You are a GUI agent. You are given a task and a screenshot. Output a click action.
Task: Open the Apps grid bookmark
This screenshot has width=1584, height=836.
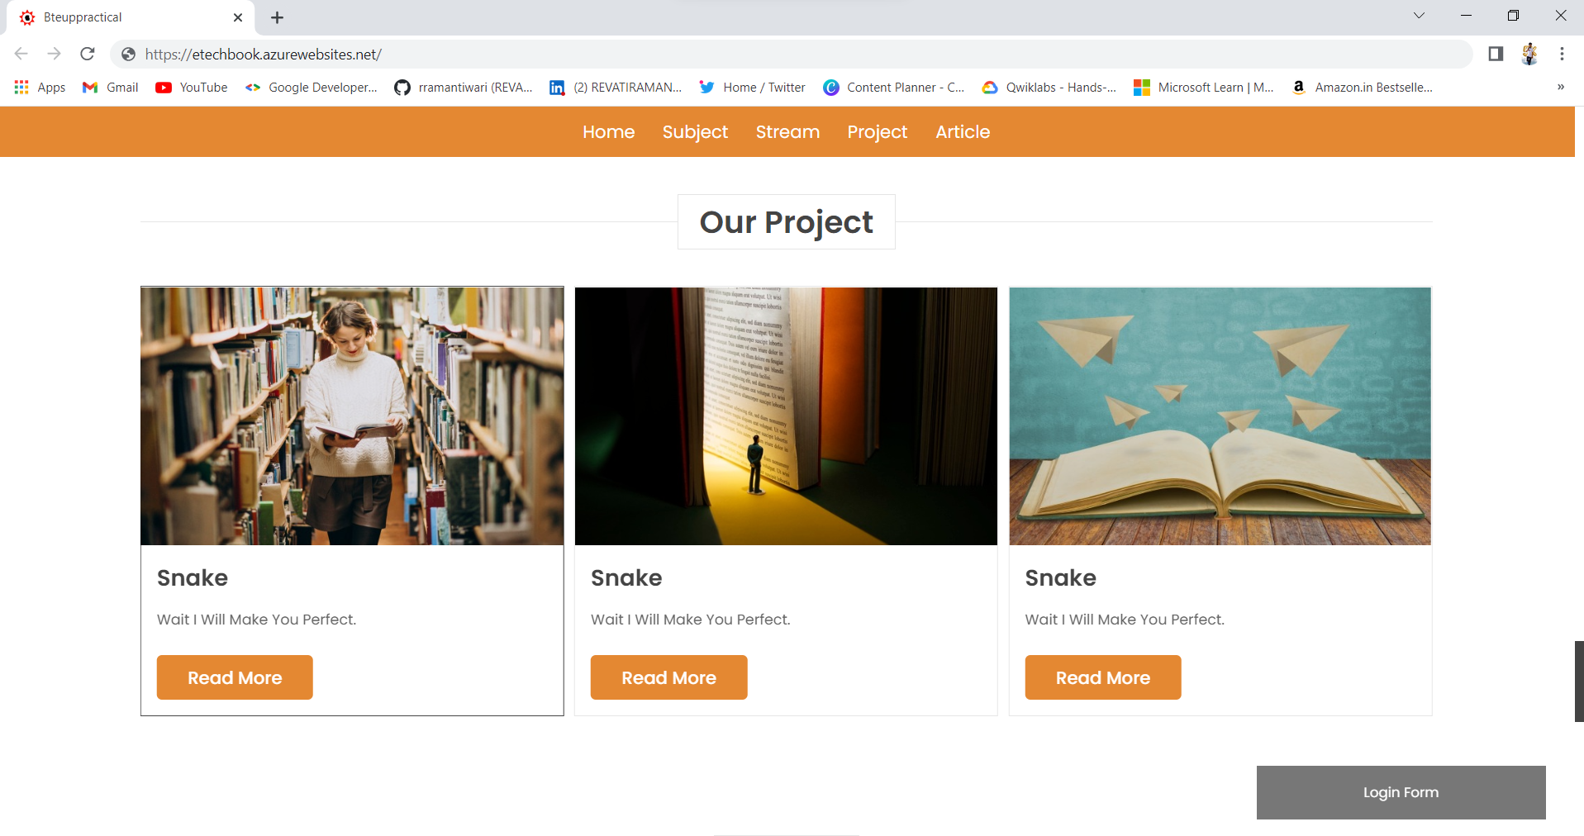coord(40,87)
